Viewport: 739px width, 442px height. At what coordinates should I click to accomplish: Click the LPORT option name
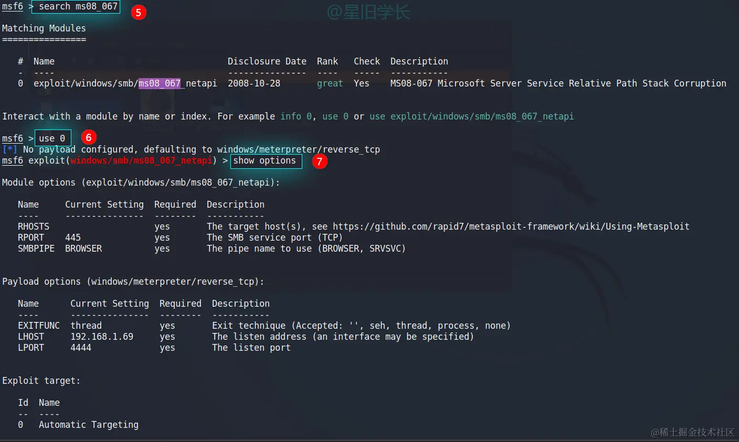(x=31, y=348)
